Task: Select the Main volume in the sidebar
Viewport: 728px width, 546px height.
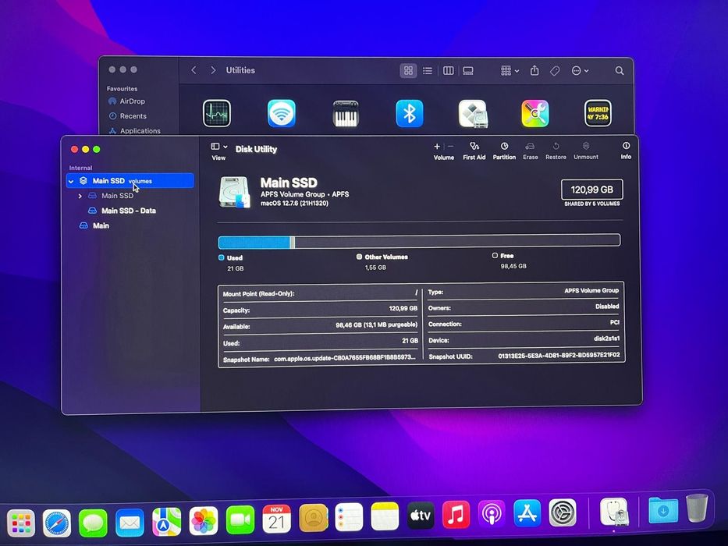Action: 94,225
